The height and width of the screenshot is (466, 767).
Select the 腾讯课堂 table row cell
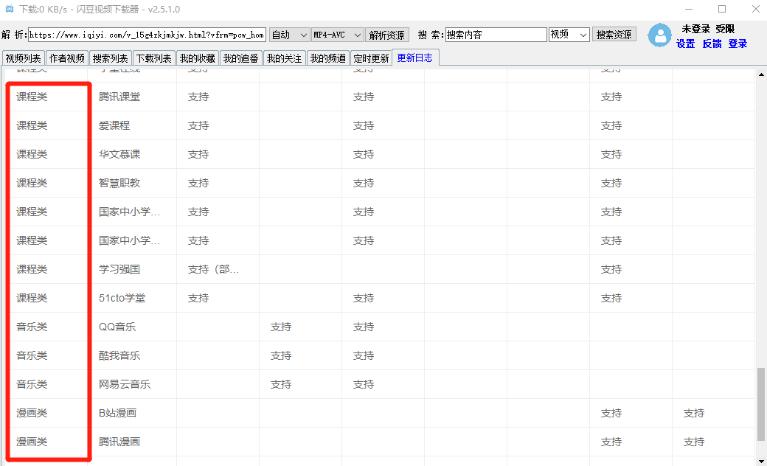(x=119, y=97)
